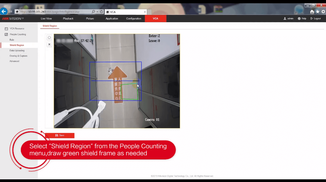Click the Help info icon
Viewport: 326px width, 182px height.
tap(299, 19)
